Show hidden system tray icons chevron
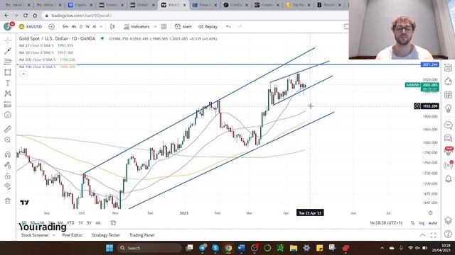455x255 pixels. tap(382, 248)
